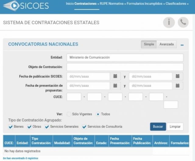The image size is (195, 161).
Task: Click the Objeto de Contratación field
Action: 125,67
